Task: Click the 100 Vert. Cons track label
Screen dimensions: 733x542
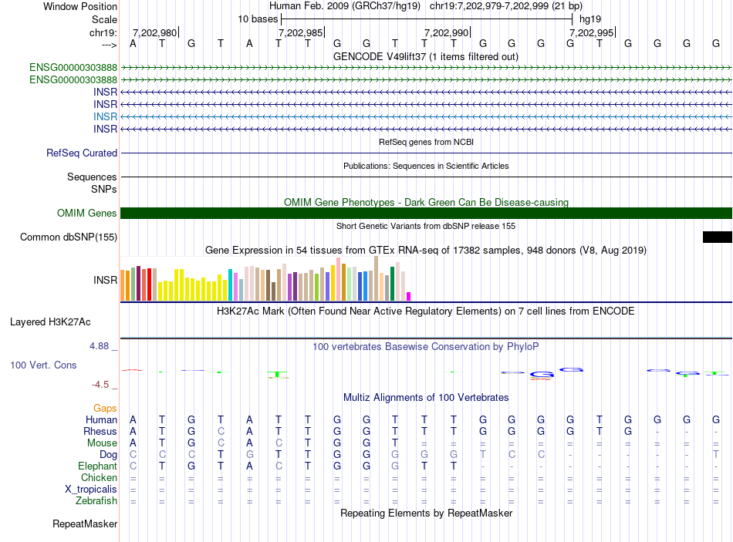Action: click(x=43, y=365)
